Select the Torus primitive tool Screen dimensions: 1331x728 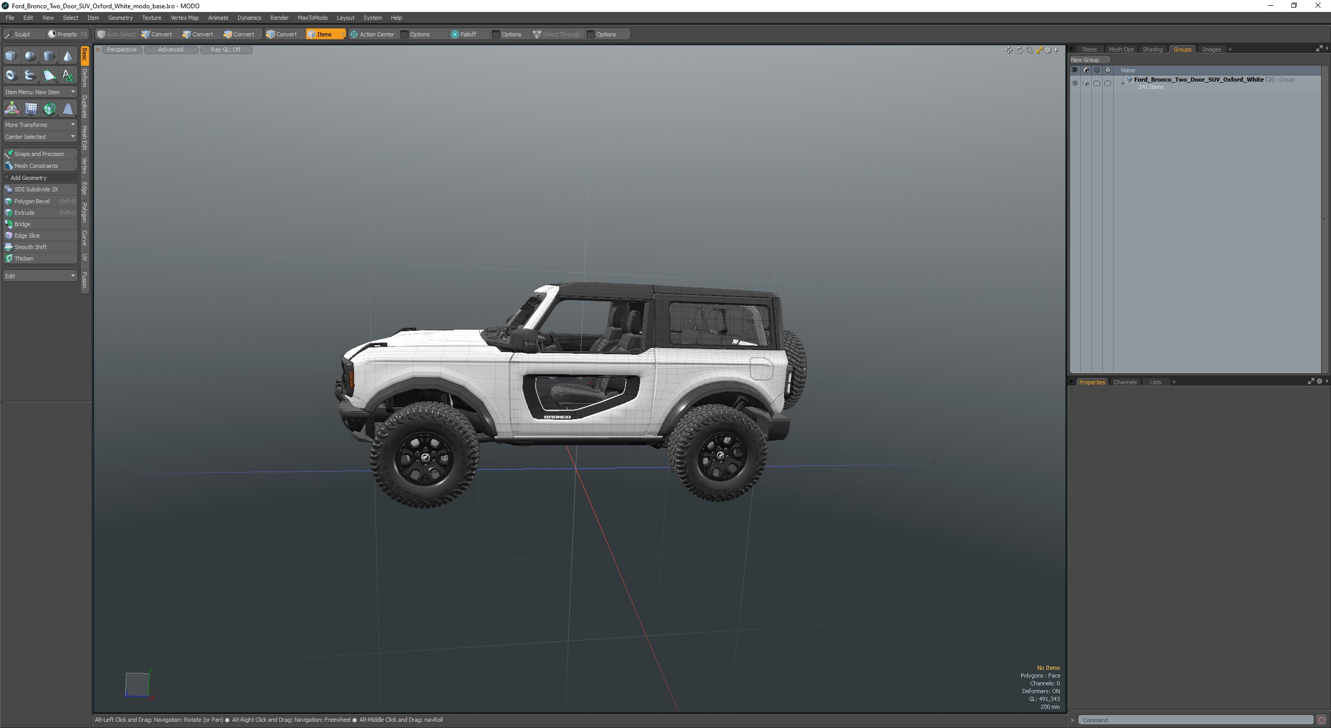[11, 75]
